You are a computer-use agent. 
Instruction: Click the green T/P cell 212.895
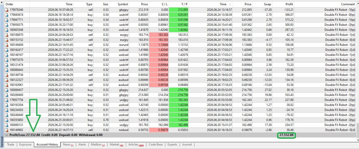[179, 10]
